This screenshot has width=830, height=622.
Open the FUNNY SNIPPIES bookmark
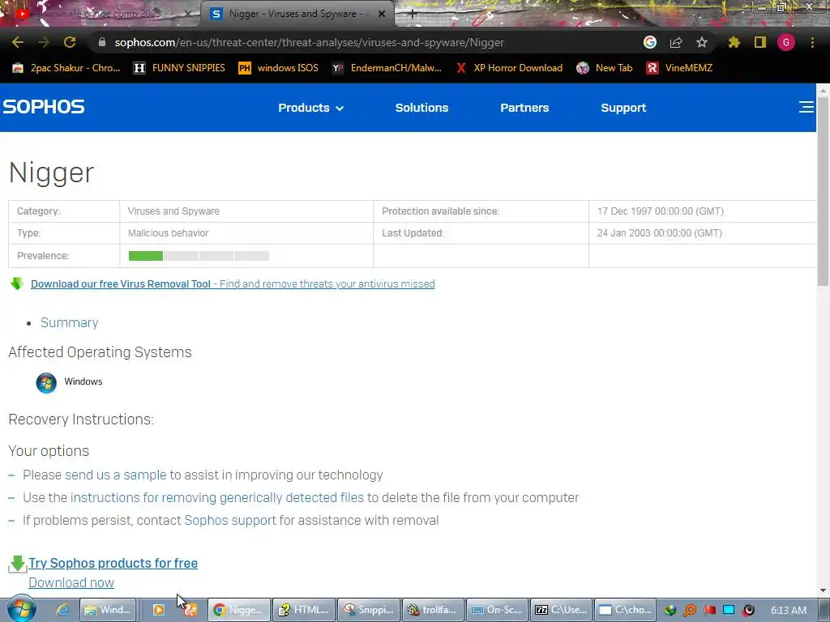click(x=179, y=68)
